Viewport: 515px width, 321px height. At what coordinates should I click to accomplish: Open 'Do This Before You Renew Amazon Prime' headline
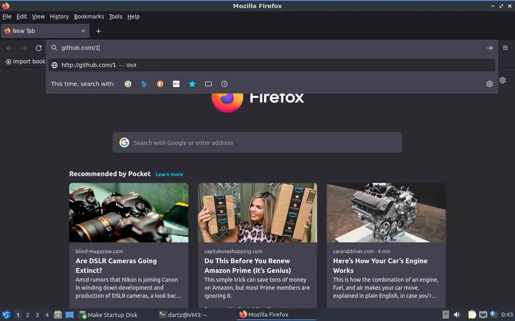(x=247, y=266)
